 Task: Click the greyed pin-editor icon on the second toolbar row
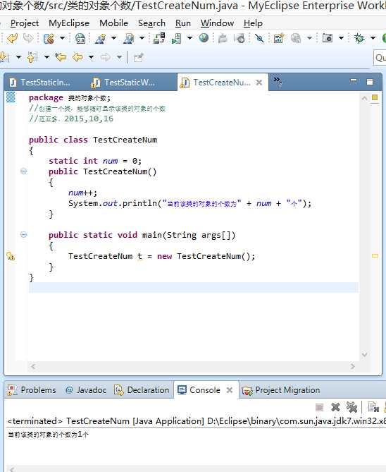[x=138, y=57]
